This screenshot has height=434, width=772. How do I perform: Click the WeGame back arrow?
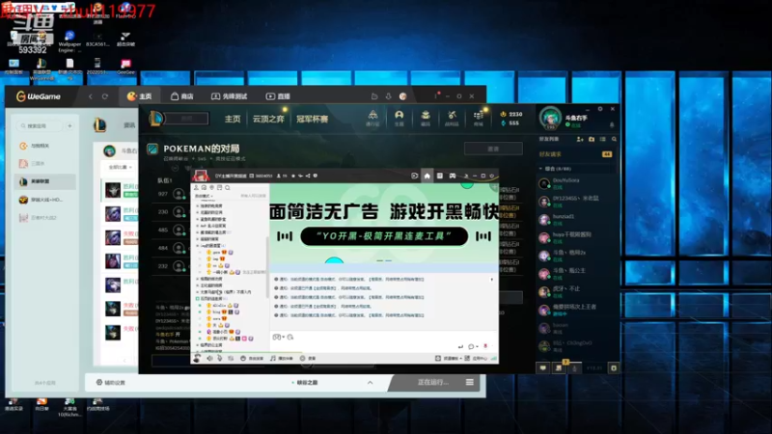(x=91, y=96)
